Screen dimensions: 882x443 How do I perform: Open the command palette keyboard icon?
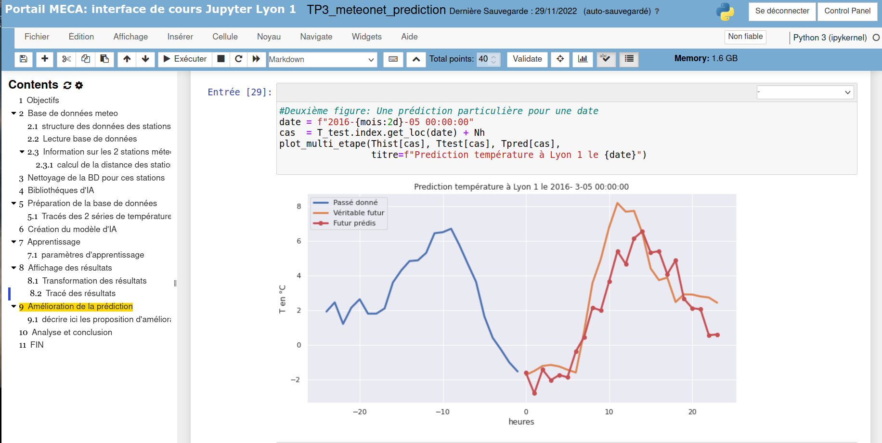[x=393, y=59]
